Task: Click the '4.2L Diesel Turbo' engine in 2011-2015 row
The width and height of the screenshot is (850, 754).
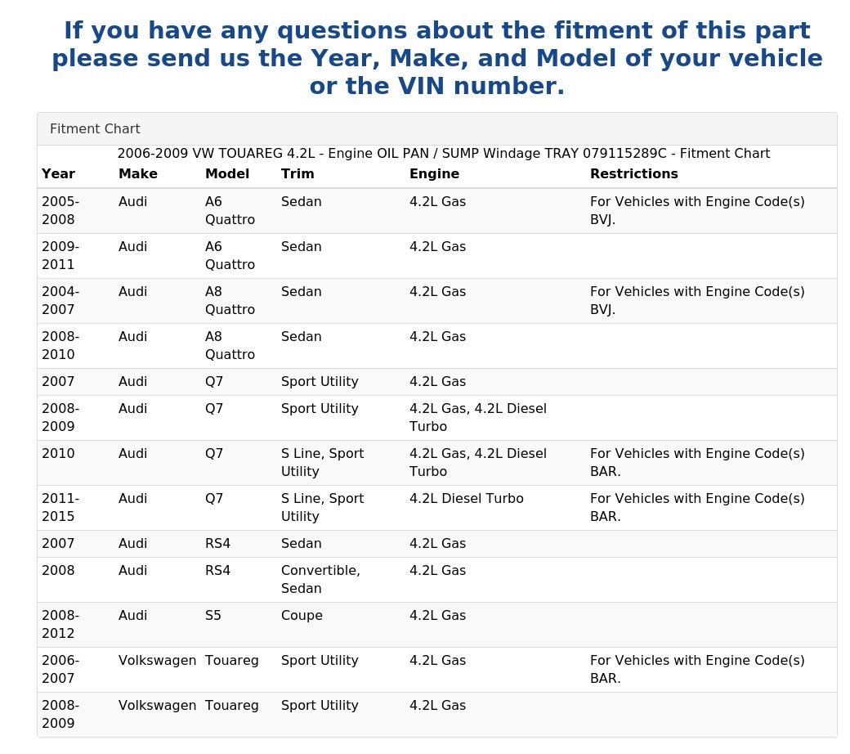Action: tap(466, 499)
